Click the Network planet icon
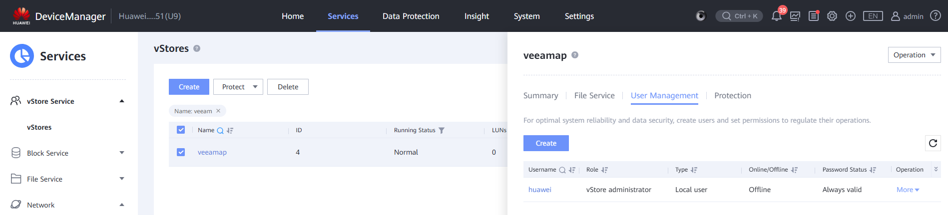 tap(16, 205)
